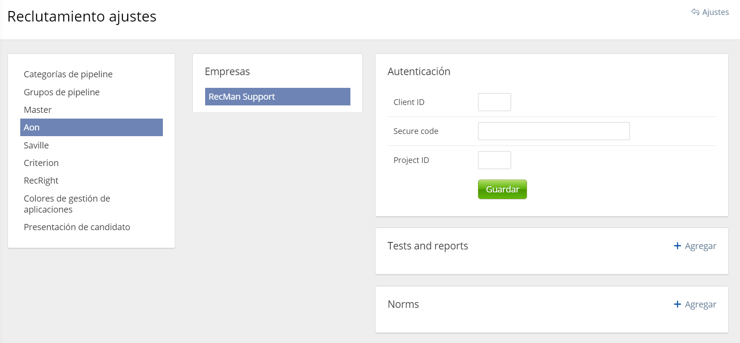Select Grupos de pipeline in sidebar
The width and height of the screenshot is (740, 343).
[x=62, y=92]
